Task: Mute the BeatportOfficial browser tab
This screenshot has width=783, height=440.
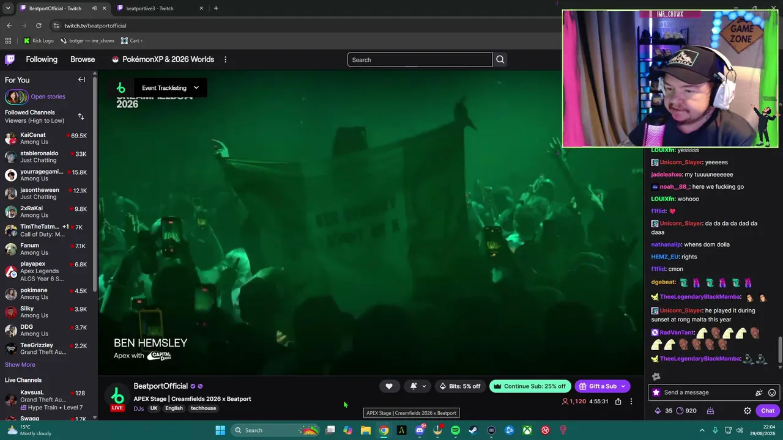Action: coord(94,8)
